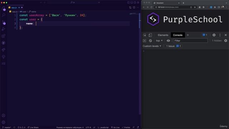Viewport: 229px width, 129px height.
Task: Click Prettier in the status bar
Action: tap(126, 128)
